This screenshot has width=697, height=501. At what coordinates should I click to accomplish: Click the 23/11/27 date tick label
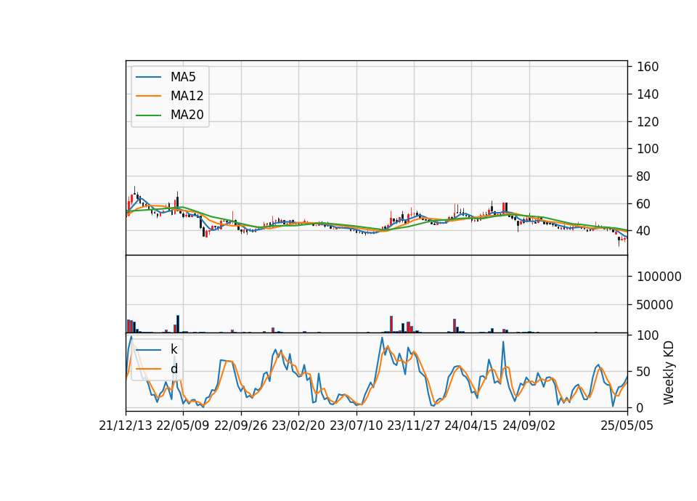coord(414,425)
